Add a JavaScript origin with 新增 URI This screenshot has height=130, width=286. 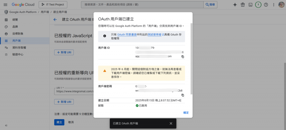click(x=64, y=52)
